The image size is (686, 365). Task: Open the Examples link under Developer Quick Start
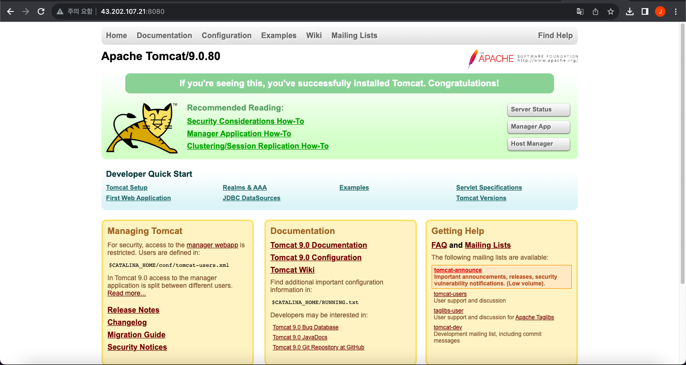354,187
